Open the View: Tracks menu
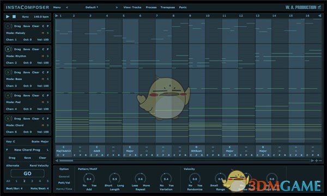Image resolution: width=327 pixels, height=196 pixels. pyautogui.click(x=132, y=7)
